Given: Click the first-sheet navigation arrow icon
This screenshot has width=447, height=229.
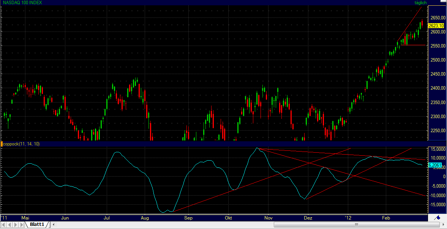Looking at the screenshot, I should (x=3, y=224).
